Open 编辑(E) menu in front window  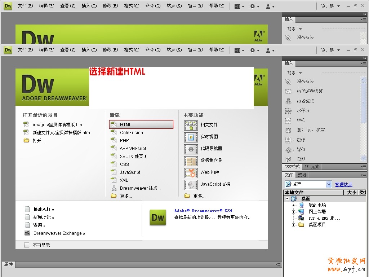(x=46, y=50)
